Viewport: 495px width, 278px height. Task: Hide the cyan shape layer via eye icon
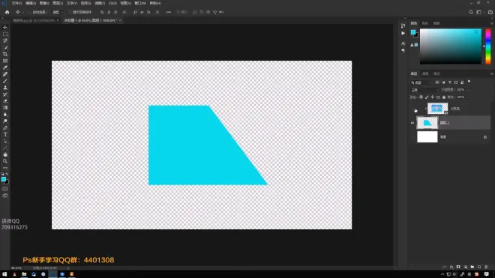(x=412, y=123)
